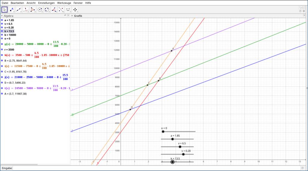The image size is (308, 171).
Task: Click the Undo button
Action: tap(300, 7)
